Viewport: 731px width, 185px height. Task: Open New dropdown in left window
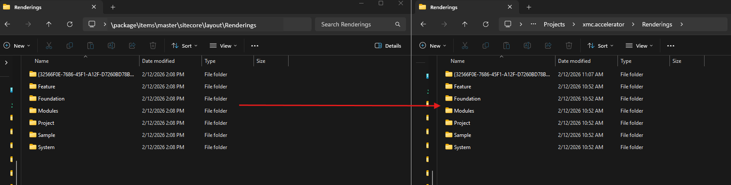[17, 45]
